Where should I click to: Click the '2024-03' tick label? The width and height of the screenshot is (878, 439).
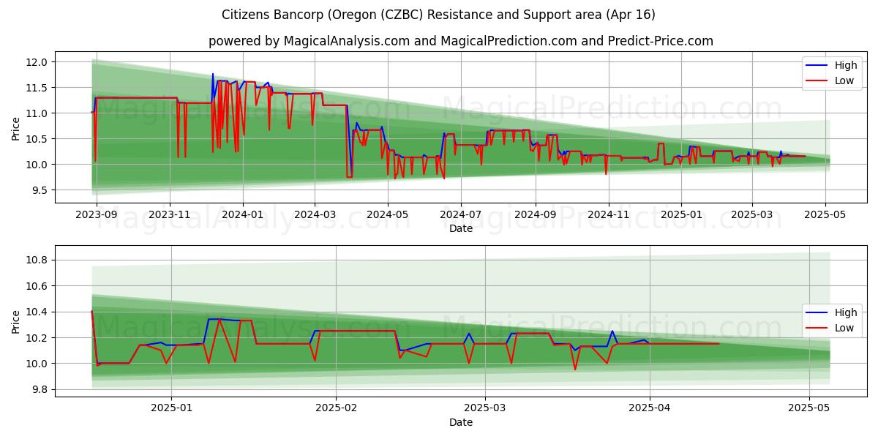point(315,214)
